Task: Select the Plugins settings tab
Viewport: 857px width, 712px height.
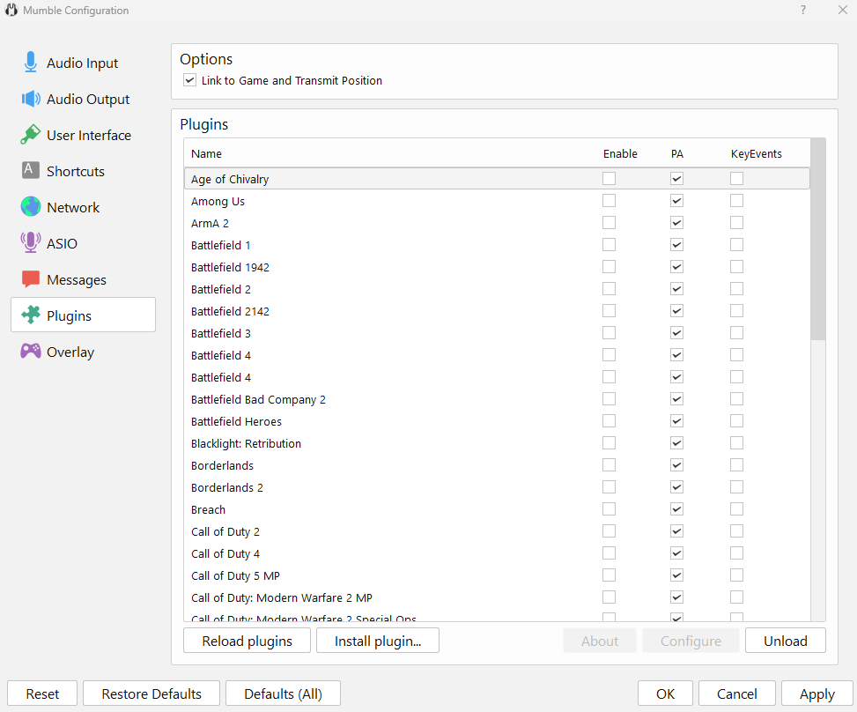Action: click(x=83, y=315)
